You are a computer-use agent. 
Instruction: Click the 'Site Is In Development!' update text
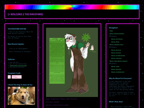19,49
